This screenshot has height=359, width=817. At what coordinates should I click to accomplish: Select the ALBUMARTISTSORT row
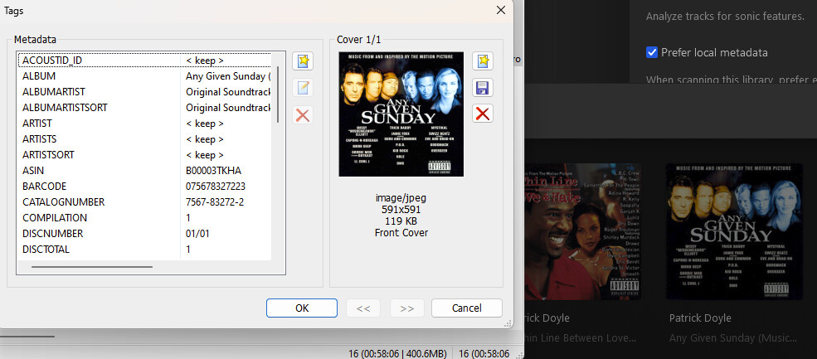point(145,107)
